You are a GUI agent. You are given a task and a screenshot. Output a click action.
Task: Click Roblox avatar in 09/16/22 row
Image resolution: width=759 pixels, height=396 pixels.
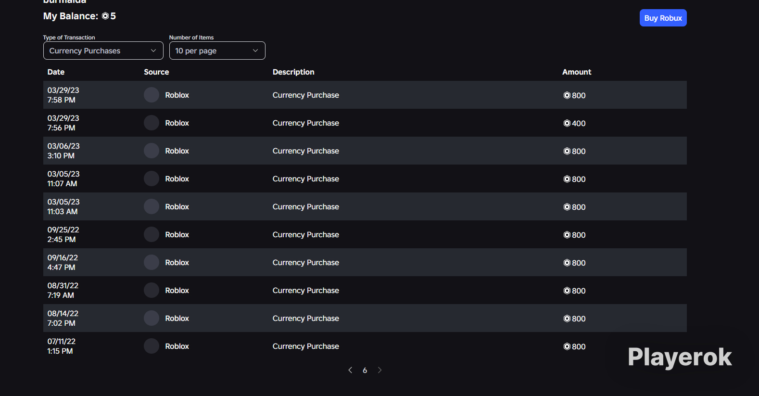point(152,262)
